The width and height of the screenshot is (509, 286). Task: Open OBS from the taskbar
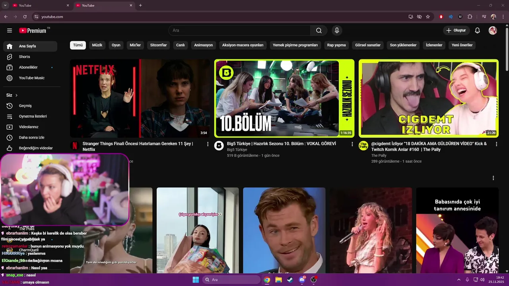(x=313, y=280)
